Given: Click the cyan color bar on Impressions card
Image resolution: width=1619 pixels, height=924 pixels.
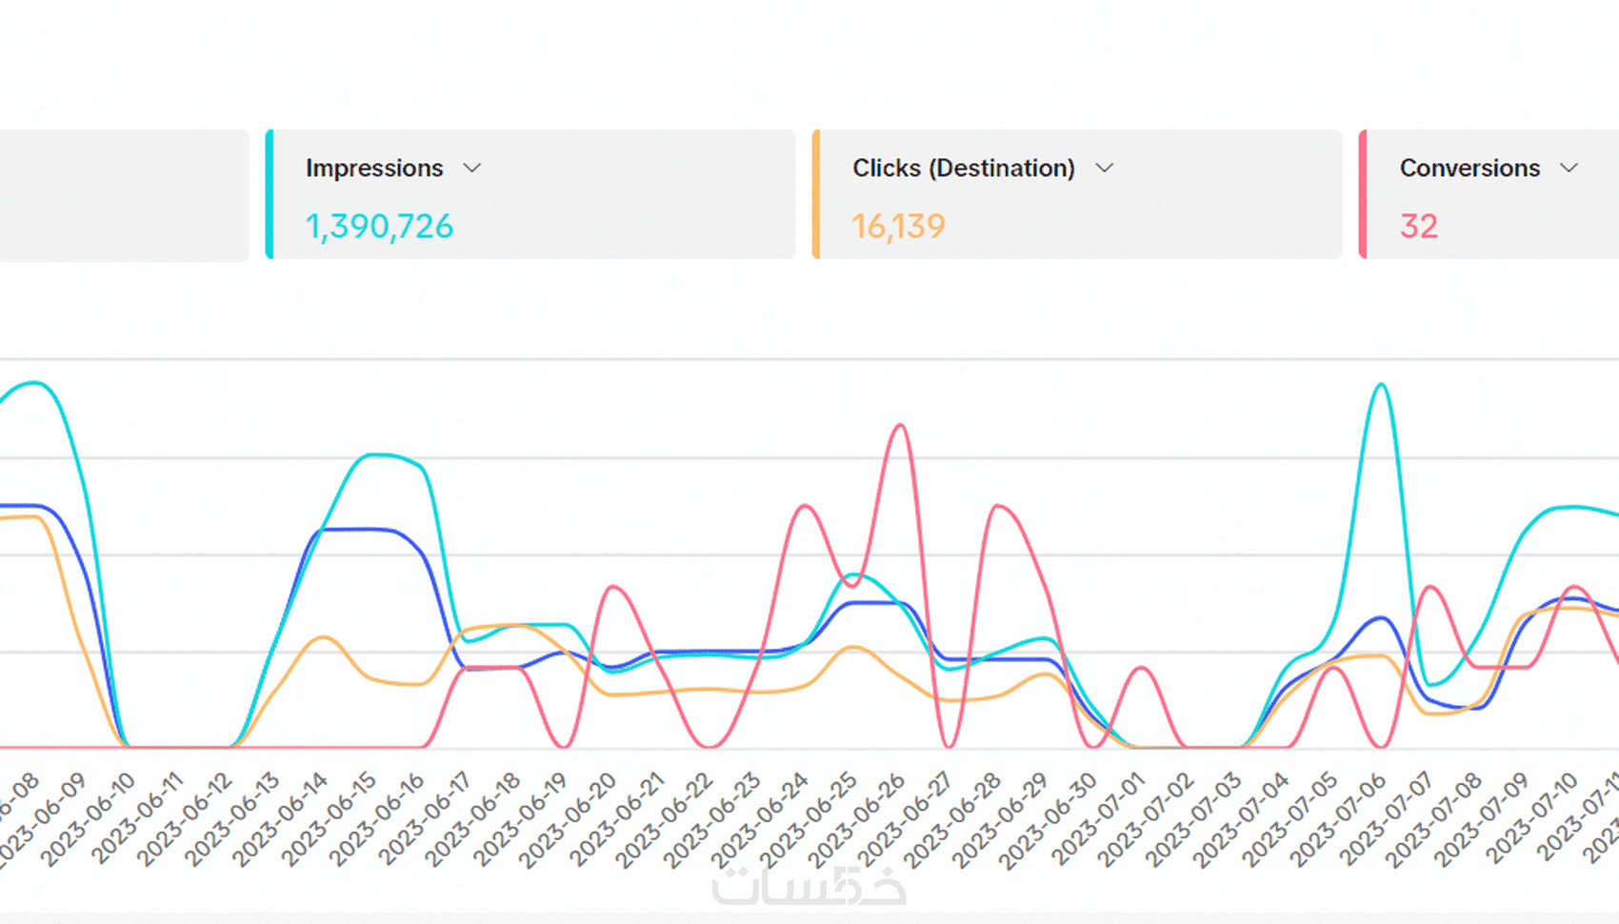Looking at the screenshot, I should point(270,194).
